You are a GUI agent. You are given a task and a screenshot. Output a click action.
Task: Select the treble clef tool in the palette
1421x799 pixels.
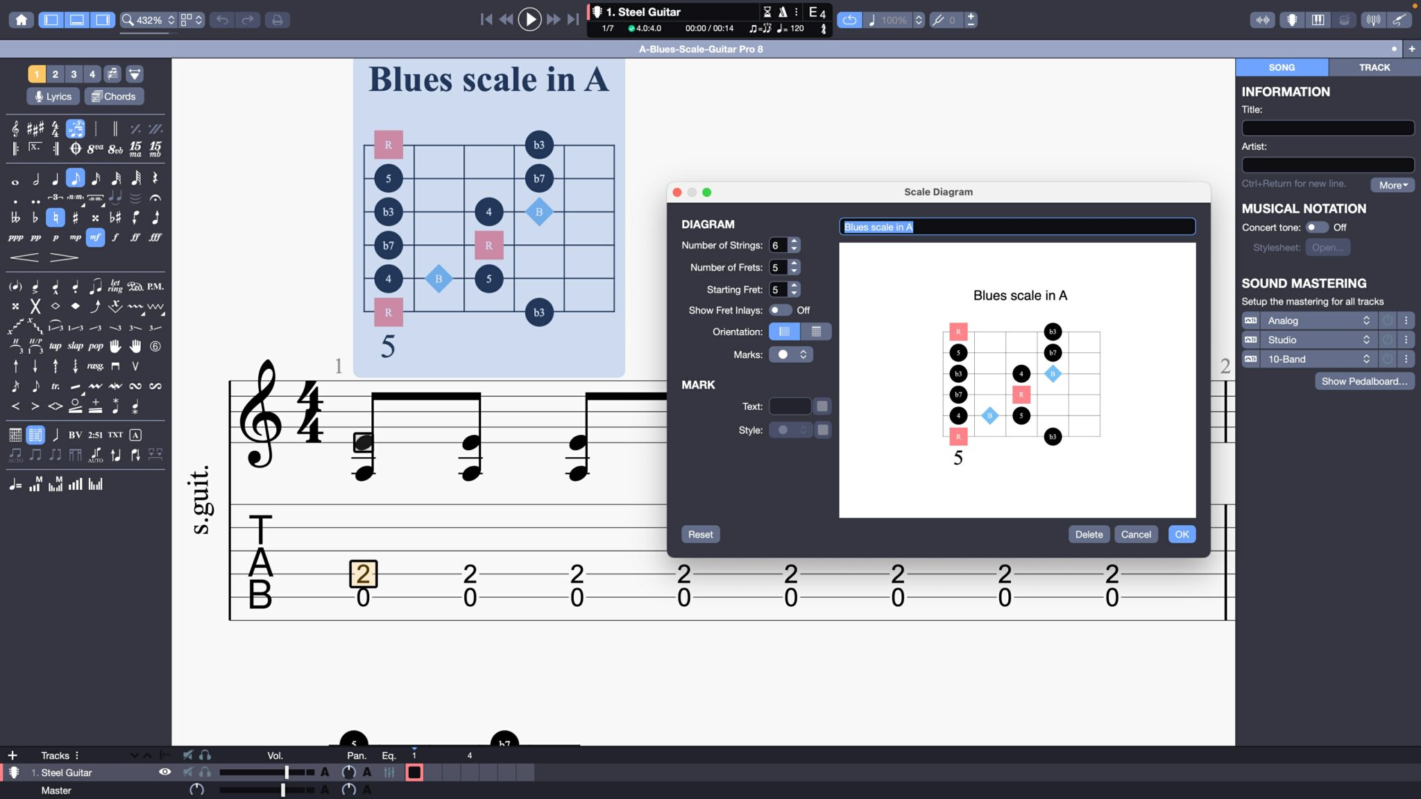(15, 128)
